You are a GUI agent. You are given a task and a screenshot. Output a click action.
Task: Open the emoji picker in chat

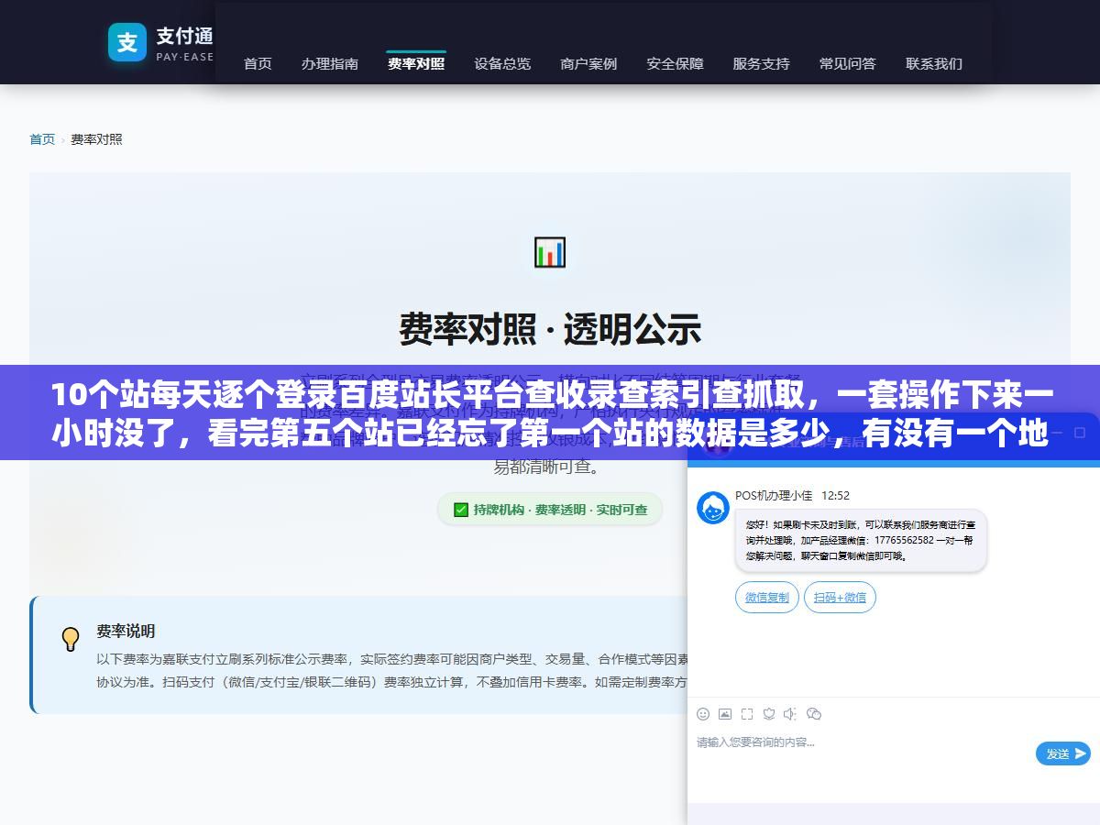(x=703, y=714)
